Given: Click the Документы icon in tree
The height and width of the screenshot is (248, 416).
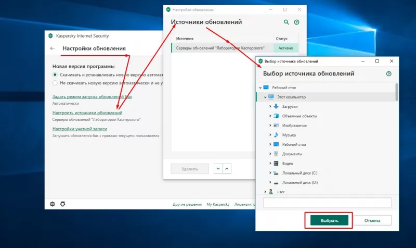Looking at the screenshot, I should pyautogui.click(x=276, y=154).
